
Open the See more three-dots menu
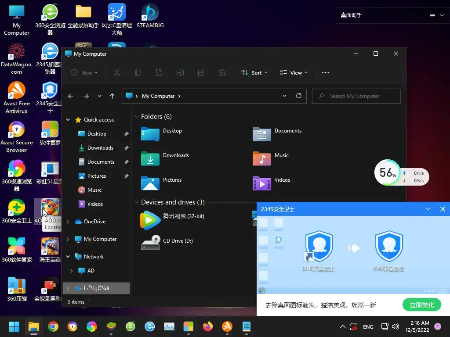coord(326,72)
